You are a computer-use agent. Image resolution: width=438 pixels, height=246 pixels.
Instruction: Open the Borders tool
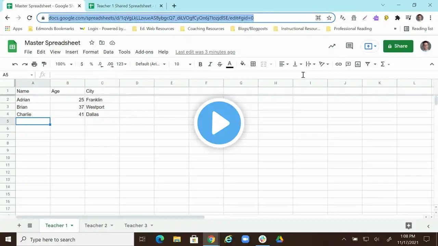point(253,64)
